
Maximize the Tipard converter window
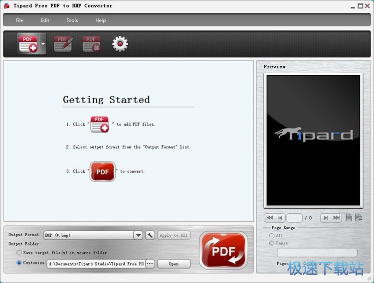(x=360, y=6)
